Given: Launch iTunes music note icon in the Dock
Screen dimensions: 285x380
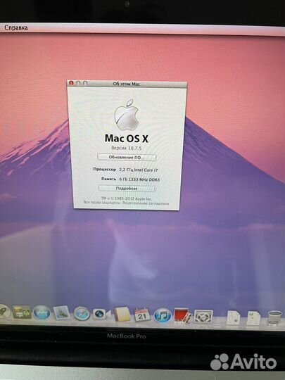Looking at the screenshot, I should [x=163, y=315].
